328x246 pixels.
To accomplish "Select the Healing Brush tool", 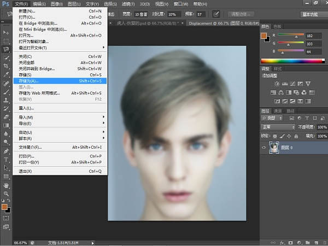I will point(6,84).
